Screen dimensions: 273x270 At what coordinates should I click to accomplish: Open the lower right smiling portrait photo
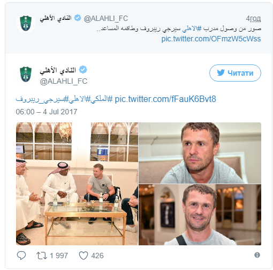tap(200, 215)
